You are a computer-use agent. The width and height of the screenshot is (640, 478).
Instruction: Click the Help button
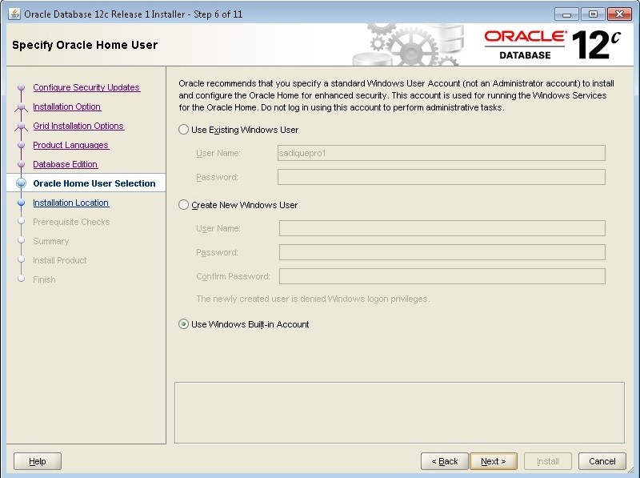(38, 461)
